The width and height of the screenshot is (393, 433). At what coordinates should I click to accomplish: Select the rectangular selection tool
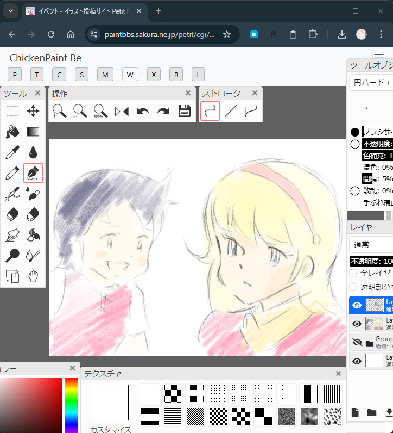pos(12,112)
